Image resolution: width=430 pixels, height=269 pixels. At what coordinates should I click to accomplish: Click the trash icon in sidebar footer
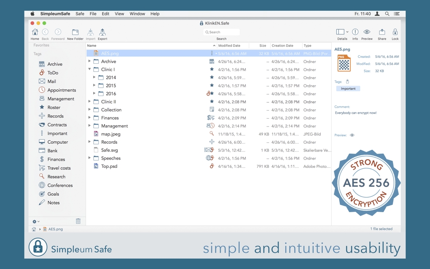coord(78,221)
